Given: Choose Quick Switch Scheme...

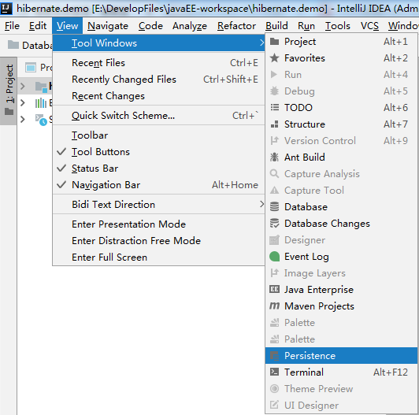Looking at the screenshot, I should coord(158,116).
